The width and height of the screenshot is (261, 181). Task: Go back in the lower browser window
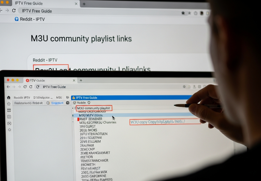click(8, 87)
